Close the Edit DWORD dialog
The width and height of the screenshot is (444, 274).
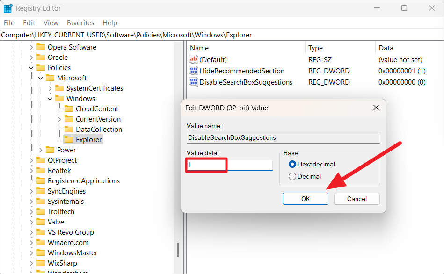(376, 108)
